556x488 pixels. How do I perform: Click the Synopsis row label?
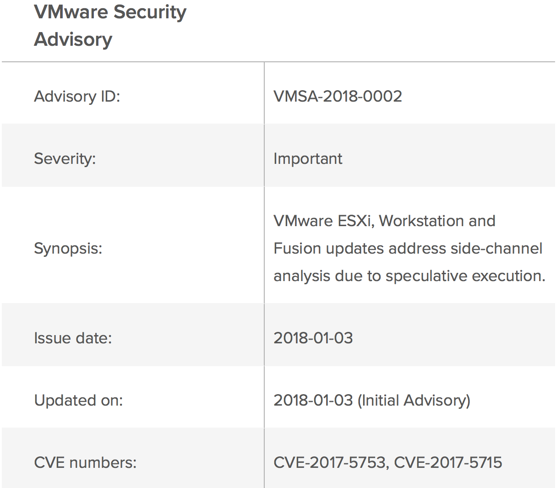(68, 249)
